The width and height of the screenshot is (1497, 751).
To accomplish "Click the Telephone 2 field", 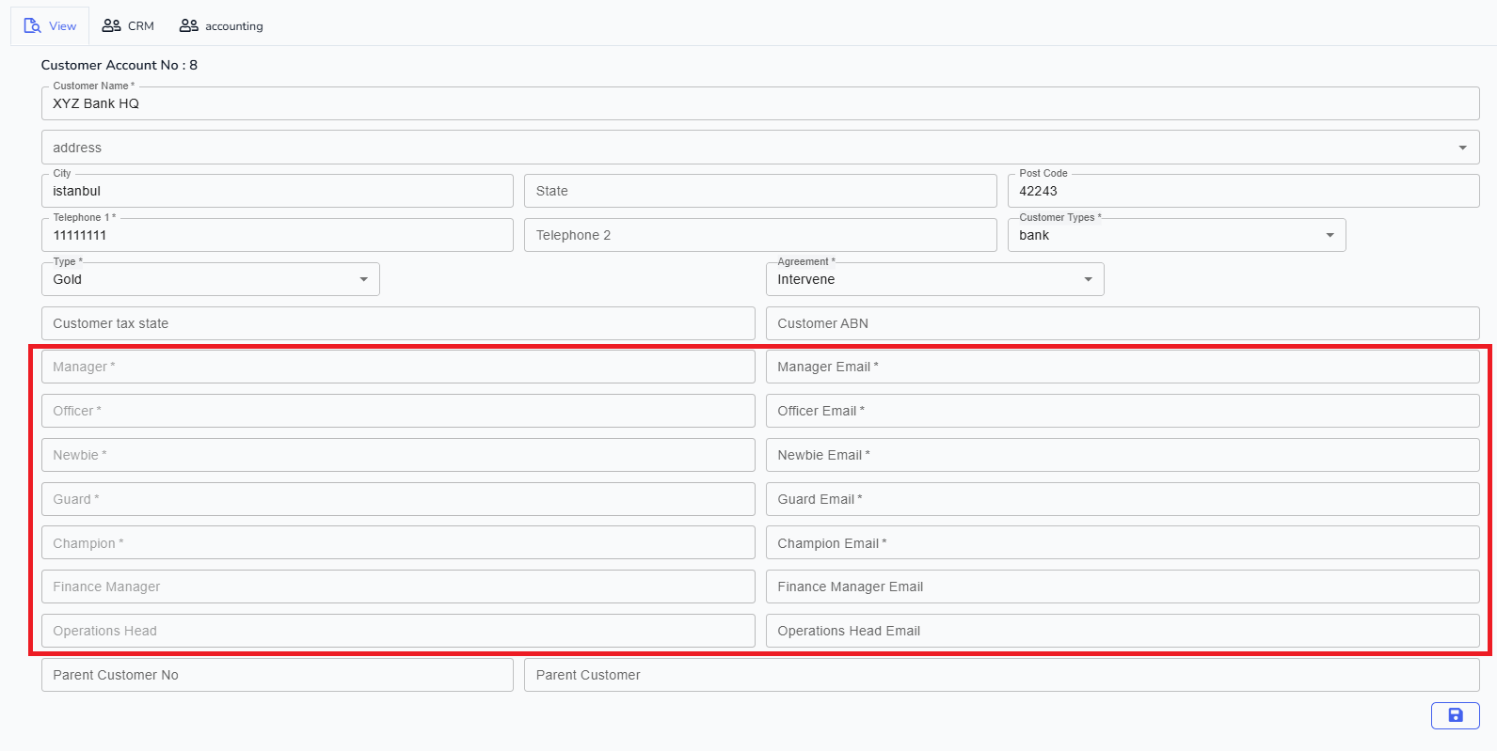I will pyautogui.click(x=759, y=235).
